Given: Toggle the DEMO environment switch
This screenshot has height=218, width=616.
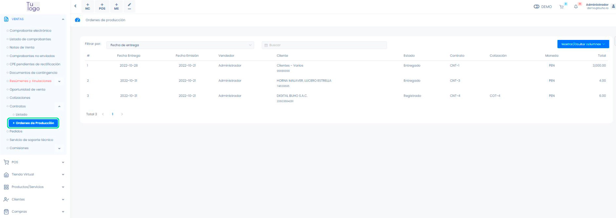Looking at the screenshot, I should click(536, 7).
